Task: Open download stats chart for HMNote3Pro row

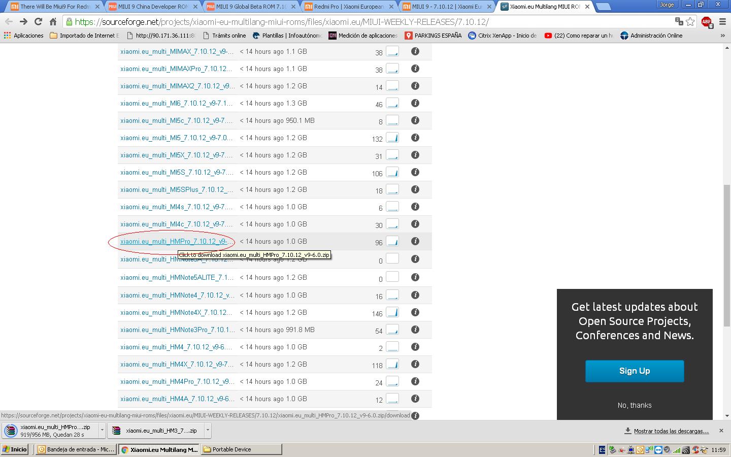Action: (x=392, y=330)
